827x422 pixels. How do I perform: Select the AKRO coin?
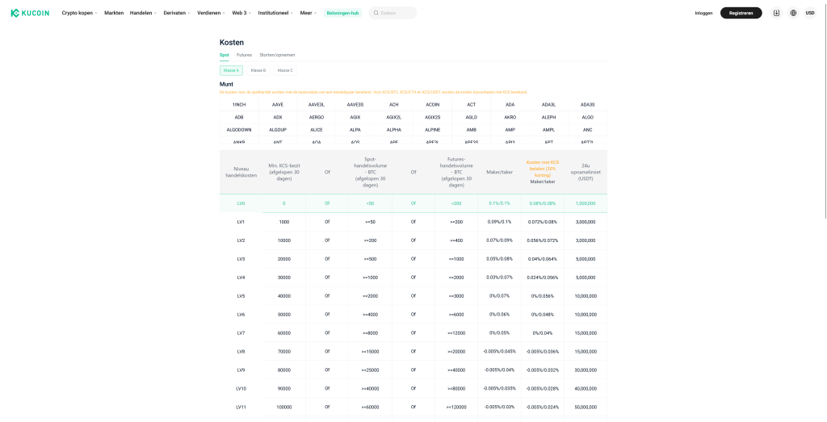tap(510, 117)
